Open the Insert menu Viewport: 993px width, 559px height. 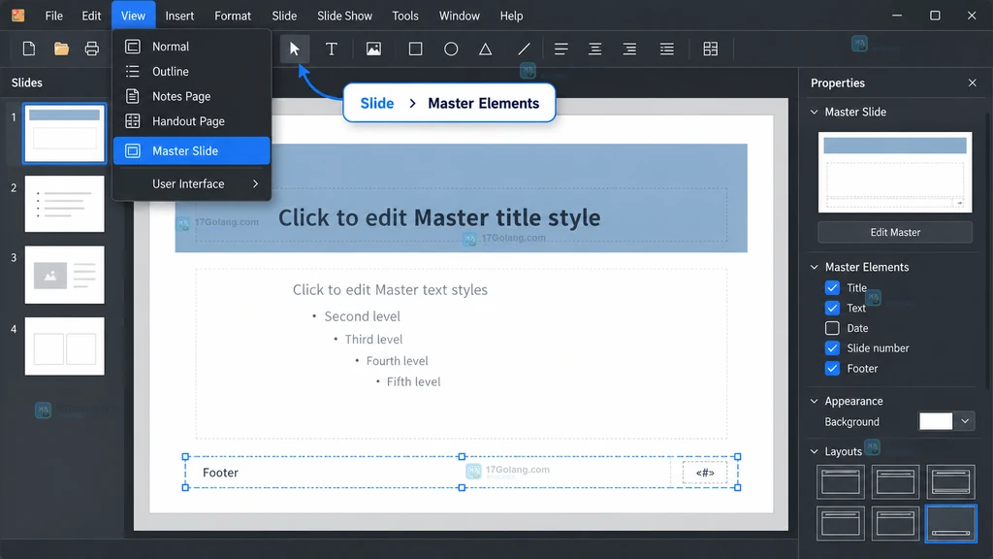coord(179,16)
